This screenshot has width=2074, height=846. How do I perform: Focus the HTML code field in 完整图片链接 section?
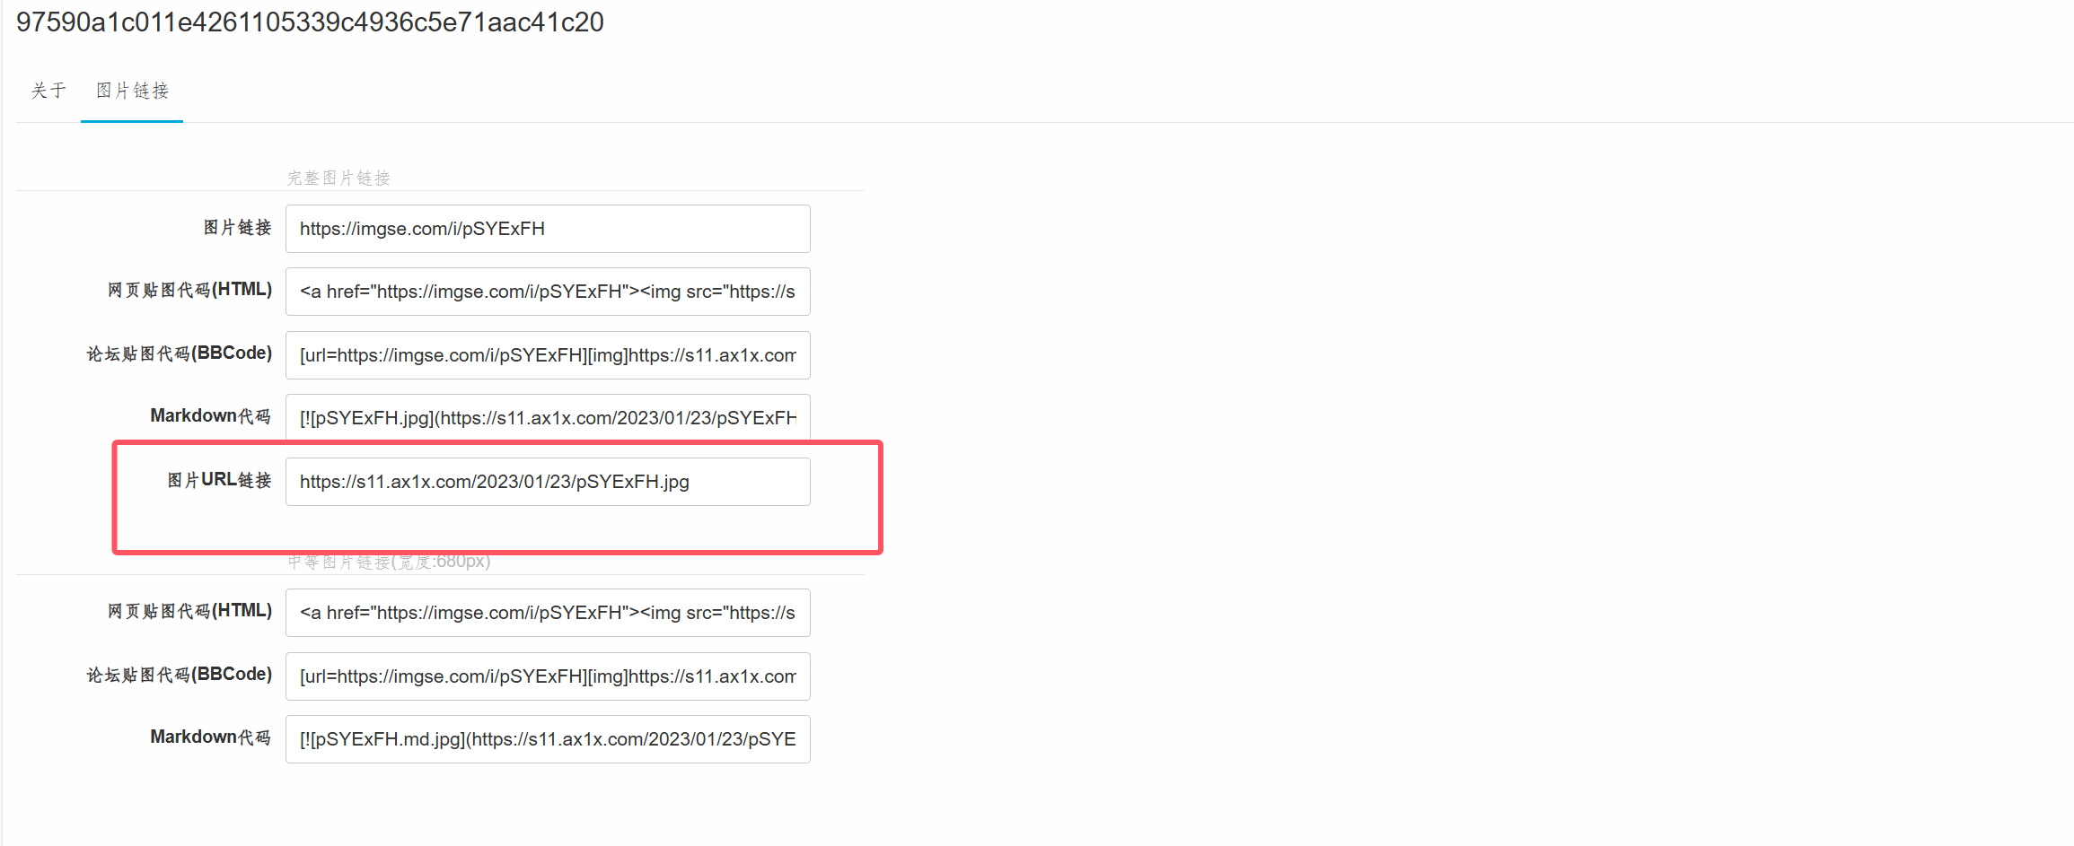(547, 292)
